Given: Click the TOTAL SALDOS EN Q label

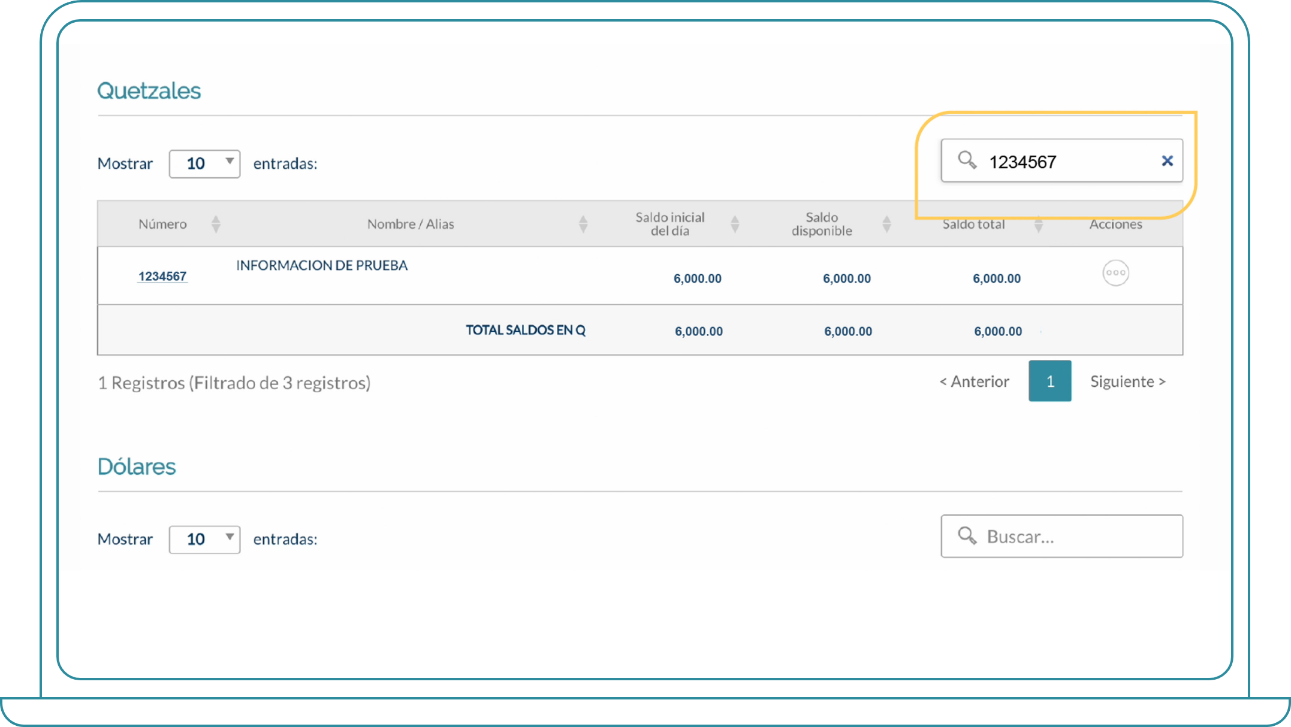Looking at the screenshot, I should pyautogui.click(x=526, y=330).
